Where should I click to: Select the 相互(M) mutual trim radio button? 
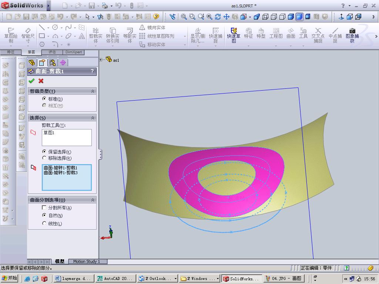coord(44,105)
